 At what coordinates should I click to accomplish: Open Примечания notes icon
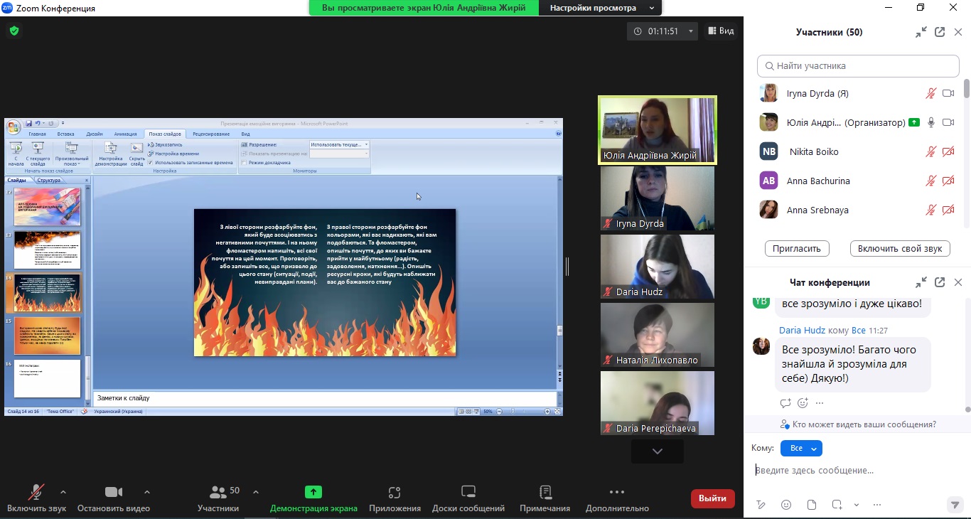545,493
